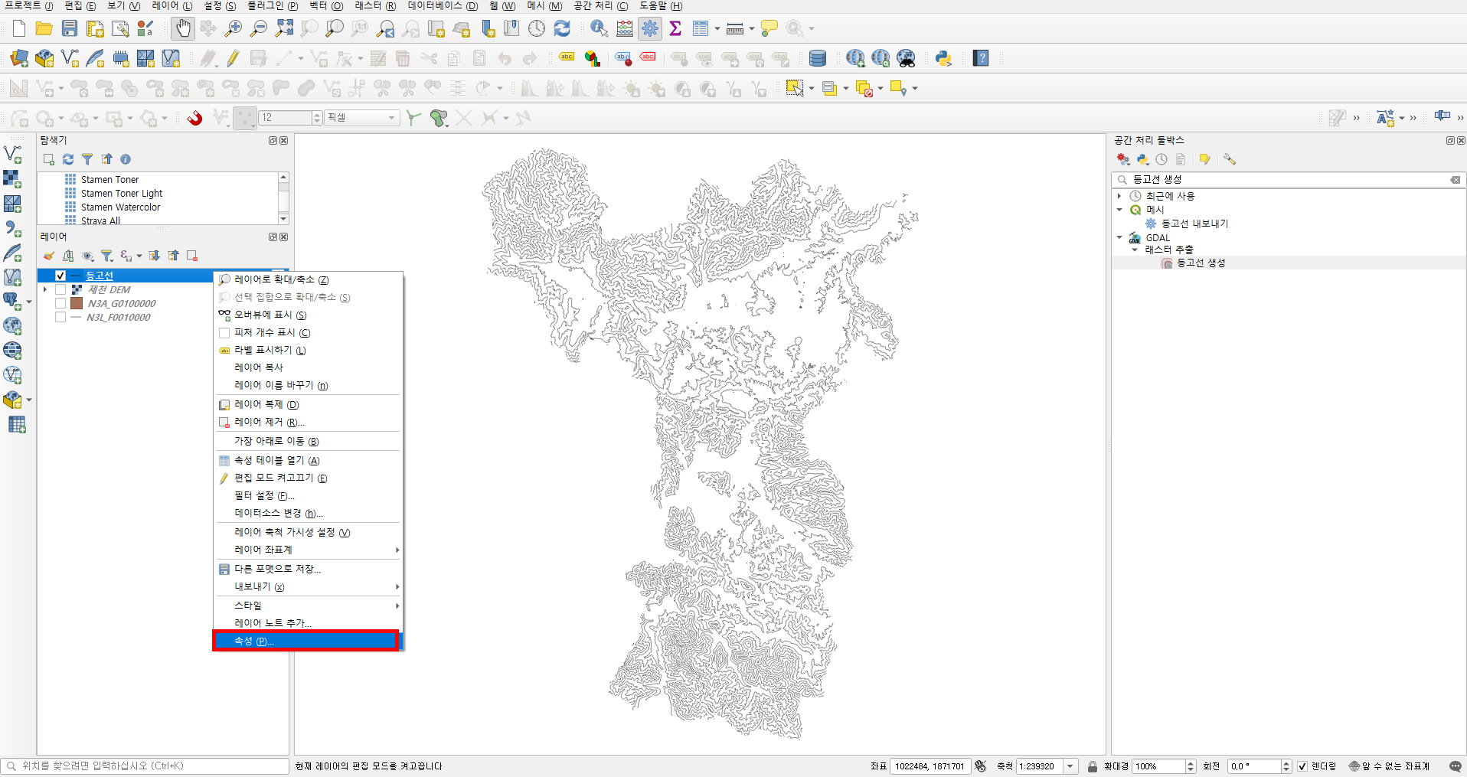Check the N3A_G0100000 layer visibility checkbox
Image resolution: width=1467 pixels, height=777 pixels.
60,303
